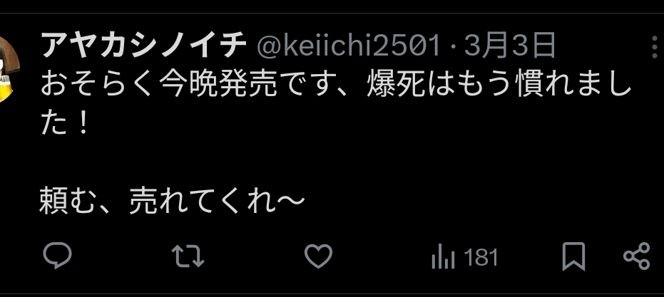Click the 3月3日 post date
664x297 pixels.
tap(509, 46)
